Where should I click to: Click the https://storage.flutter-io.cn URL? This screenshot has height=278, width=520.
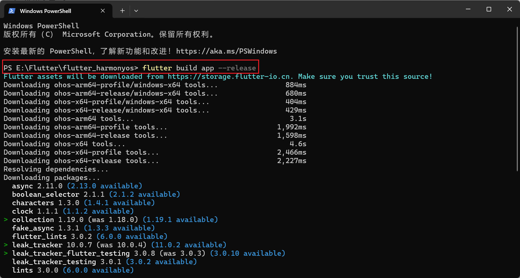[x=229, y=76]
